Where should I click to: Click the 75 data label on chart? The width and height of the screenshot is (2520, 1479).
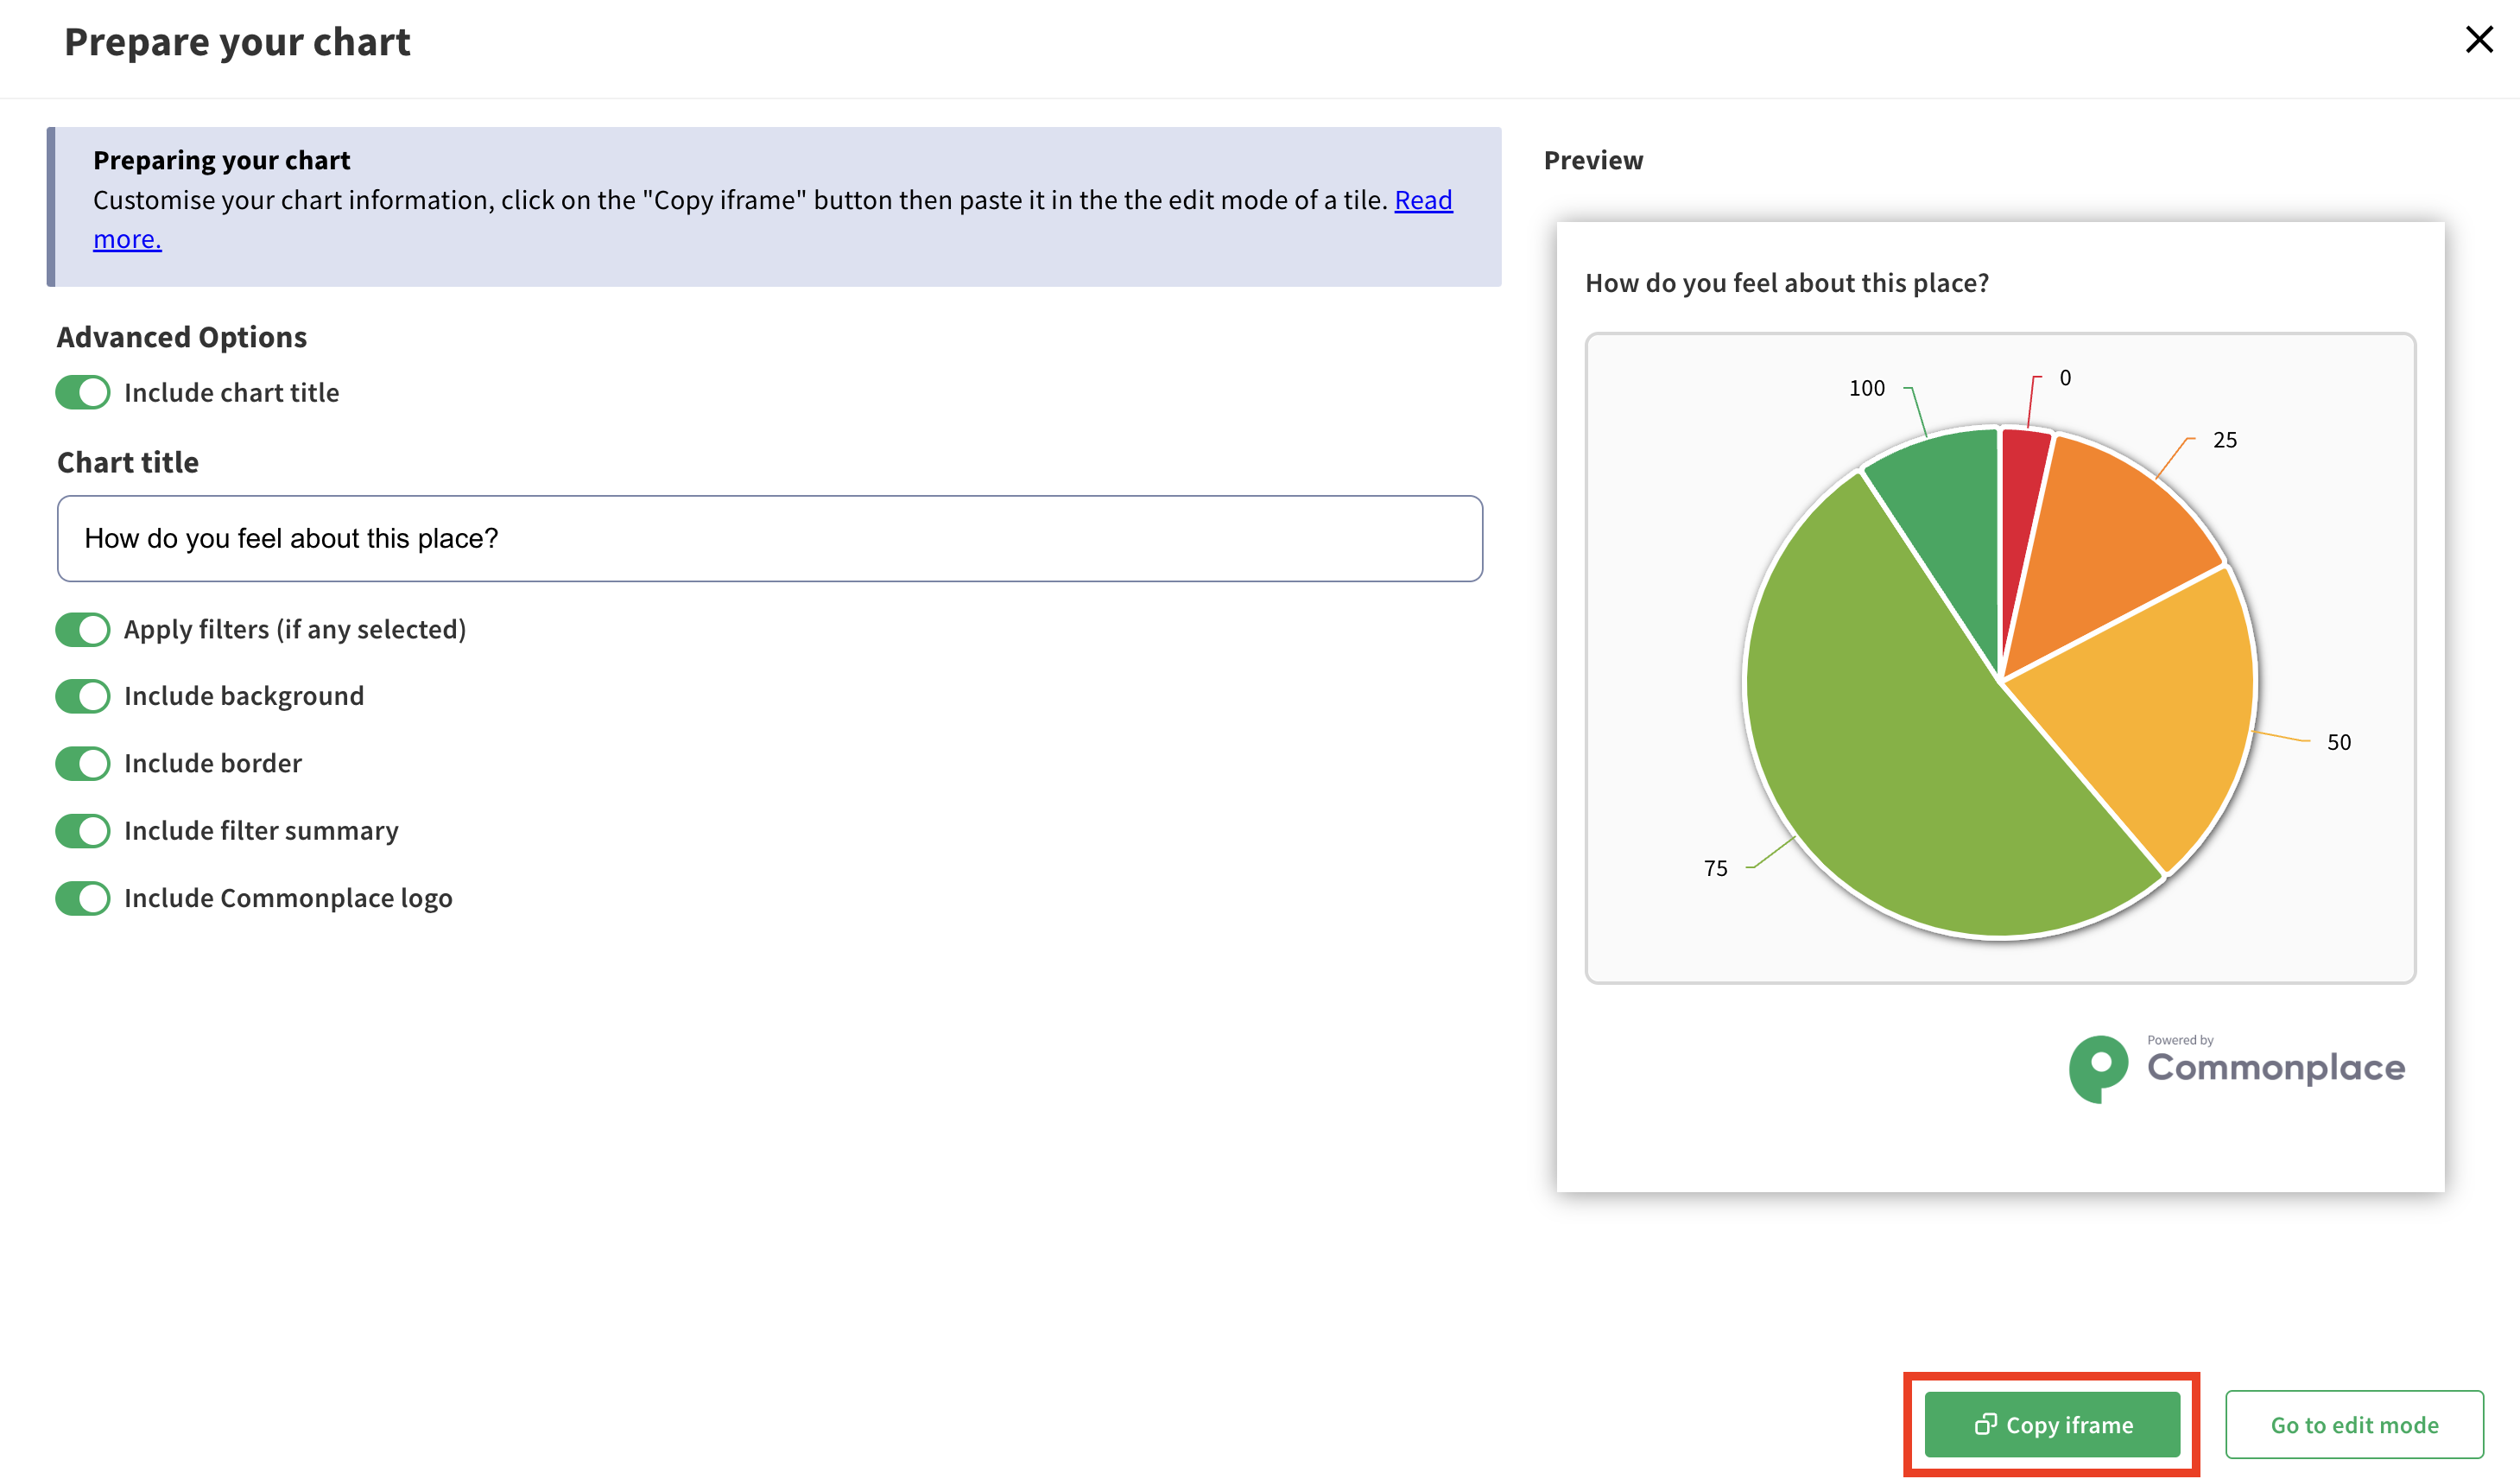click(1715, 868)
